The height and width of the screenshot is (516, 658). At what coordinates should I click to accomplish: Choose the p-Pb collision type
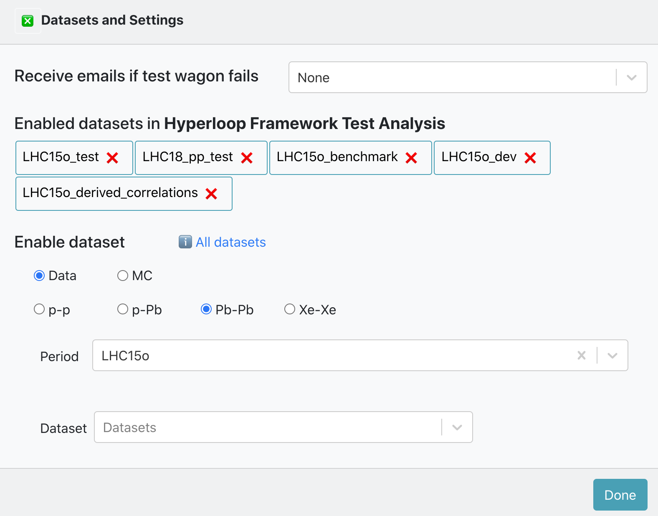pyautogui.click(x=123, y=309)
